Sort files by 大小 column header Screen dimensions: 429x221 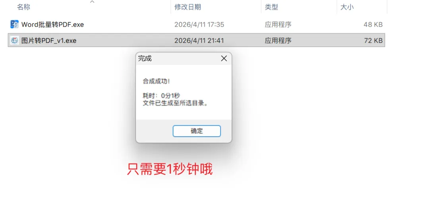point(347,7)
